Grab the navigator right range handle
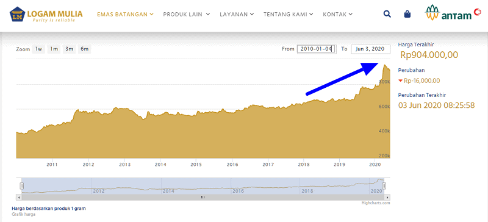 click(384, 186)
